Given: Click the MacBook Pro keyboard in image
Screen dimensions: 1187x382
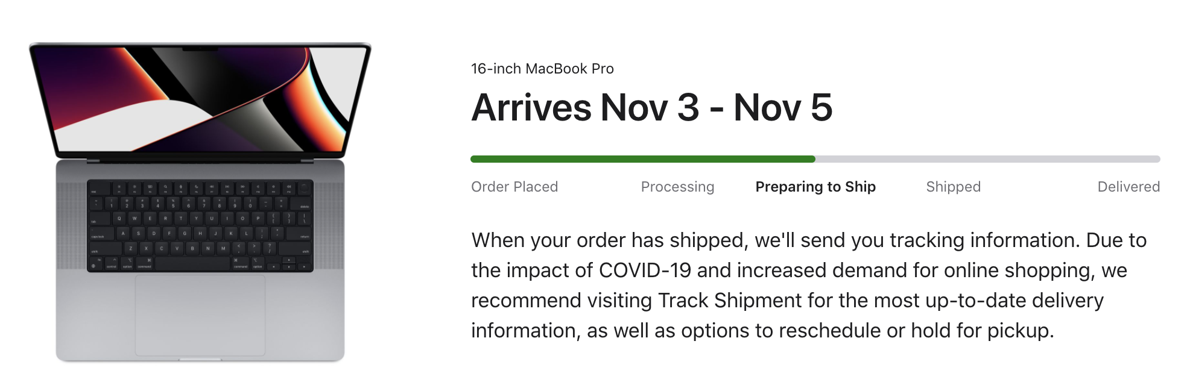Looking at the screenshot, I should coord(200,225).
